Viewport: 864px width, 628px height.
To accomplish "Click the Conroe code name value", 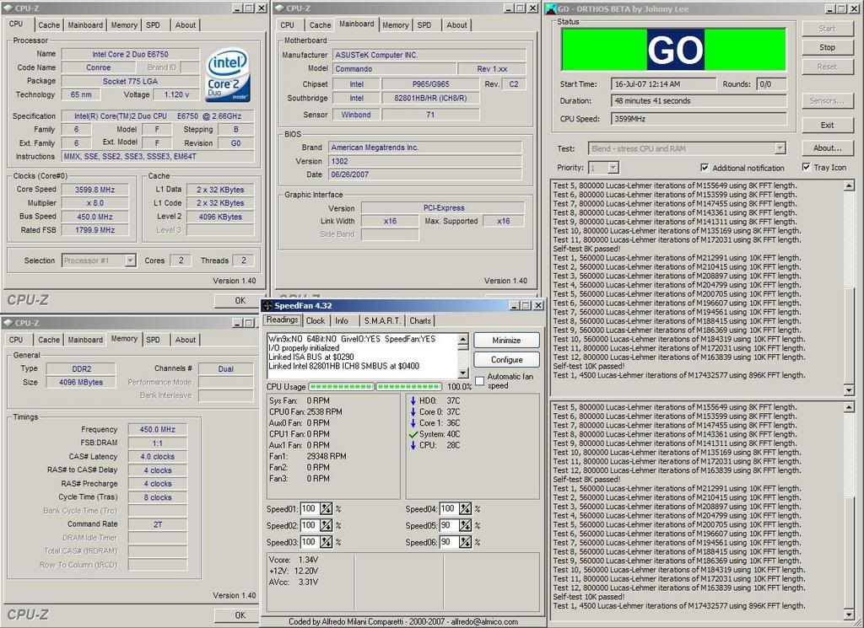I will [x=98, y=67].
